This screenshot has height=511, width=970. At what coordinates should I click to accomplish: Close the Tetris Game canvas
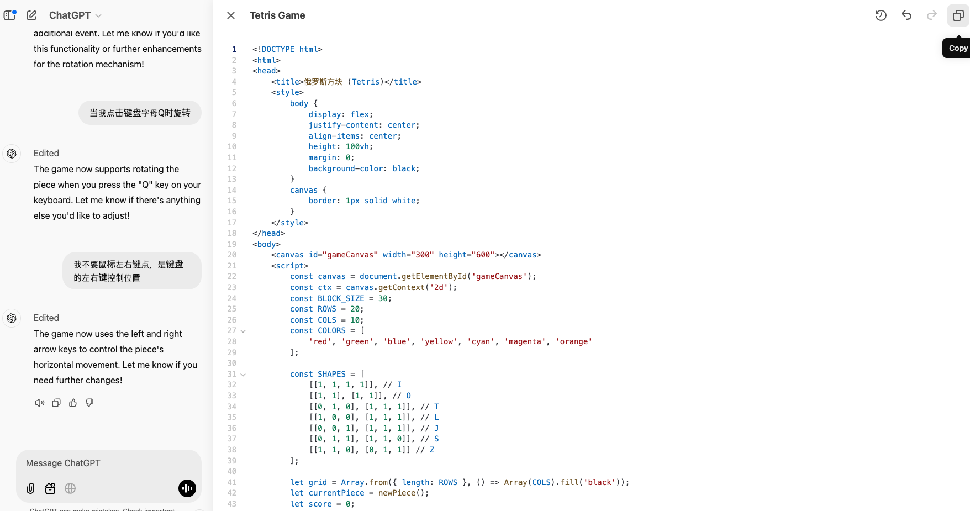click(x=231, y=15)
